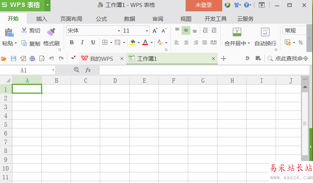This screenshot has width=313, height=183.
Task: Click the Wrap Text (自动换行) icon
Action: (265, 32)
